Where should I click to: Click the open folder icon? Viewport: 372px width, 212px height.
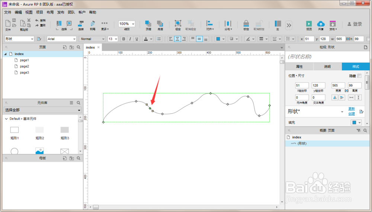click(14, 25)
